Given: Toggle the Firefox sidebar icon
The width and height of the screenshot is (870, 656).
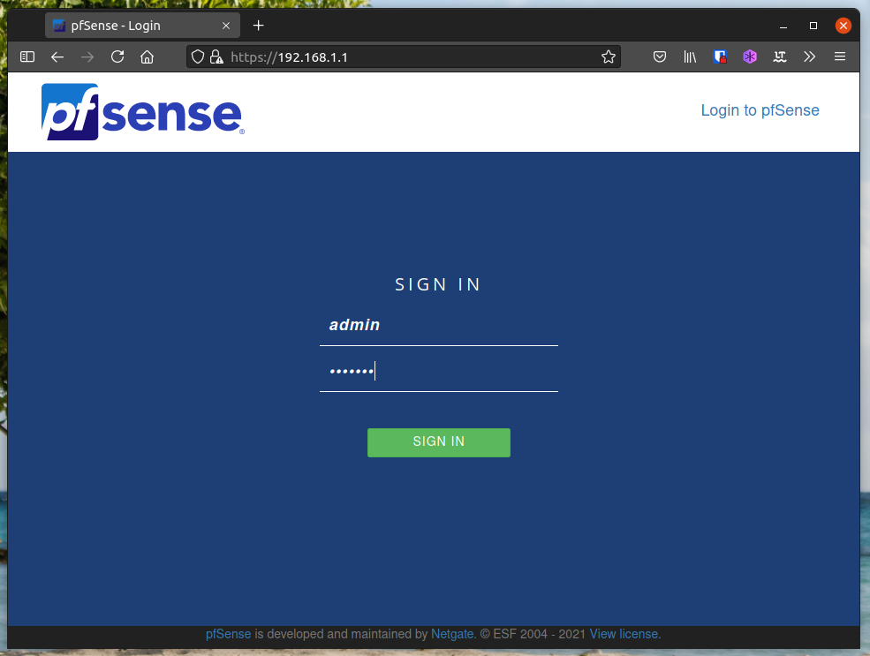Looking at the screenshot, I should click(27, 57).
